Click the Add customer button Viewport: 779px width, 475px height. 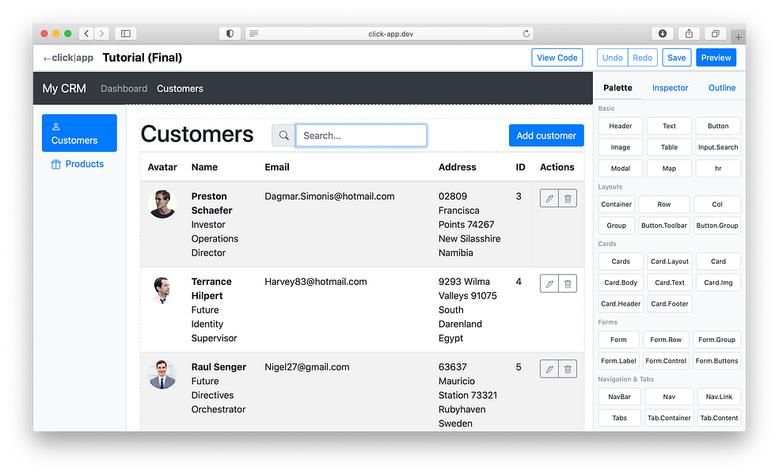(546, 135)
